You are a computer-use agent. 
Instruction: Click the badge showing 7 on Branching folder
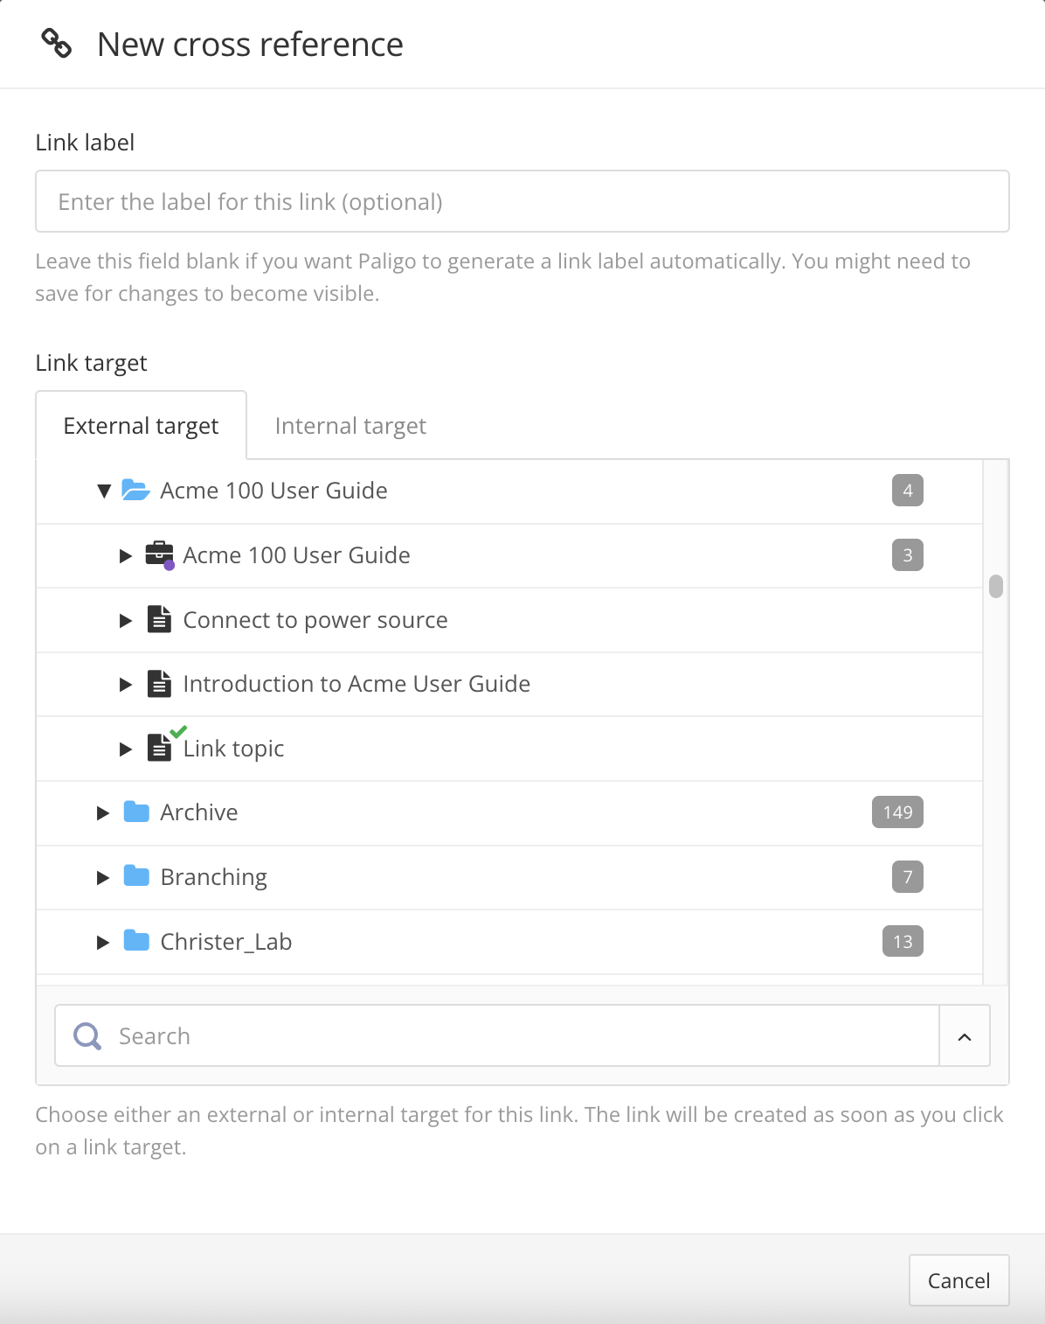[908, 877]
